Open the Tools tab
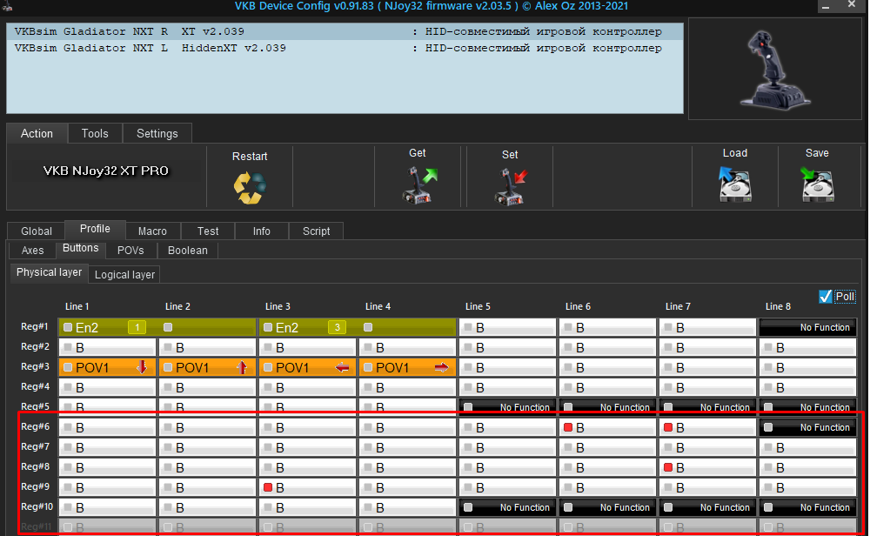Image resolution: width=870 pixels, height=536 pixels. (95, 134)
